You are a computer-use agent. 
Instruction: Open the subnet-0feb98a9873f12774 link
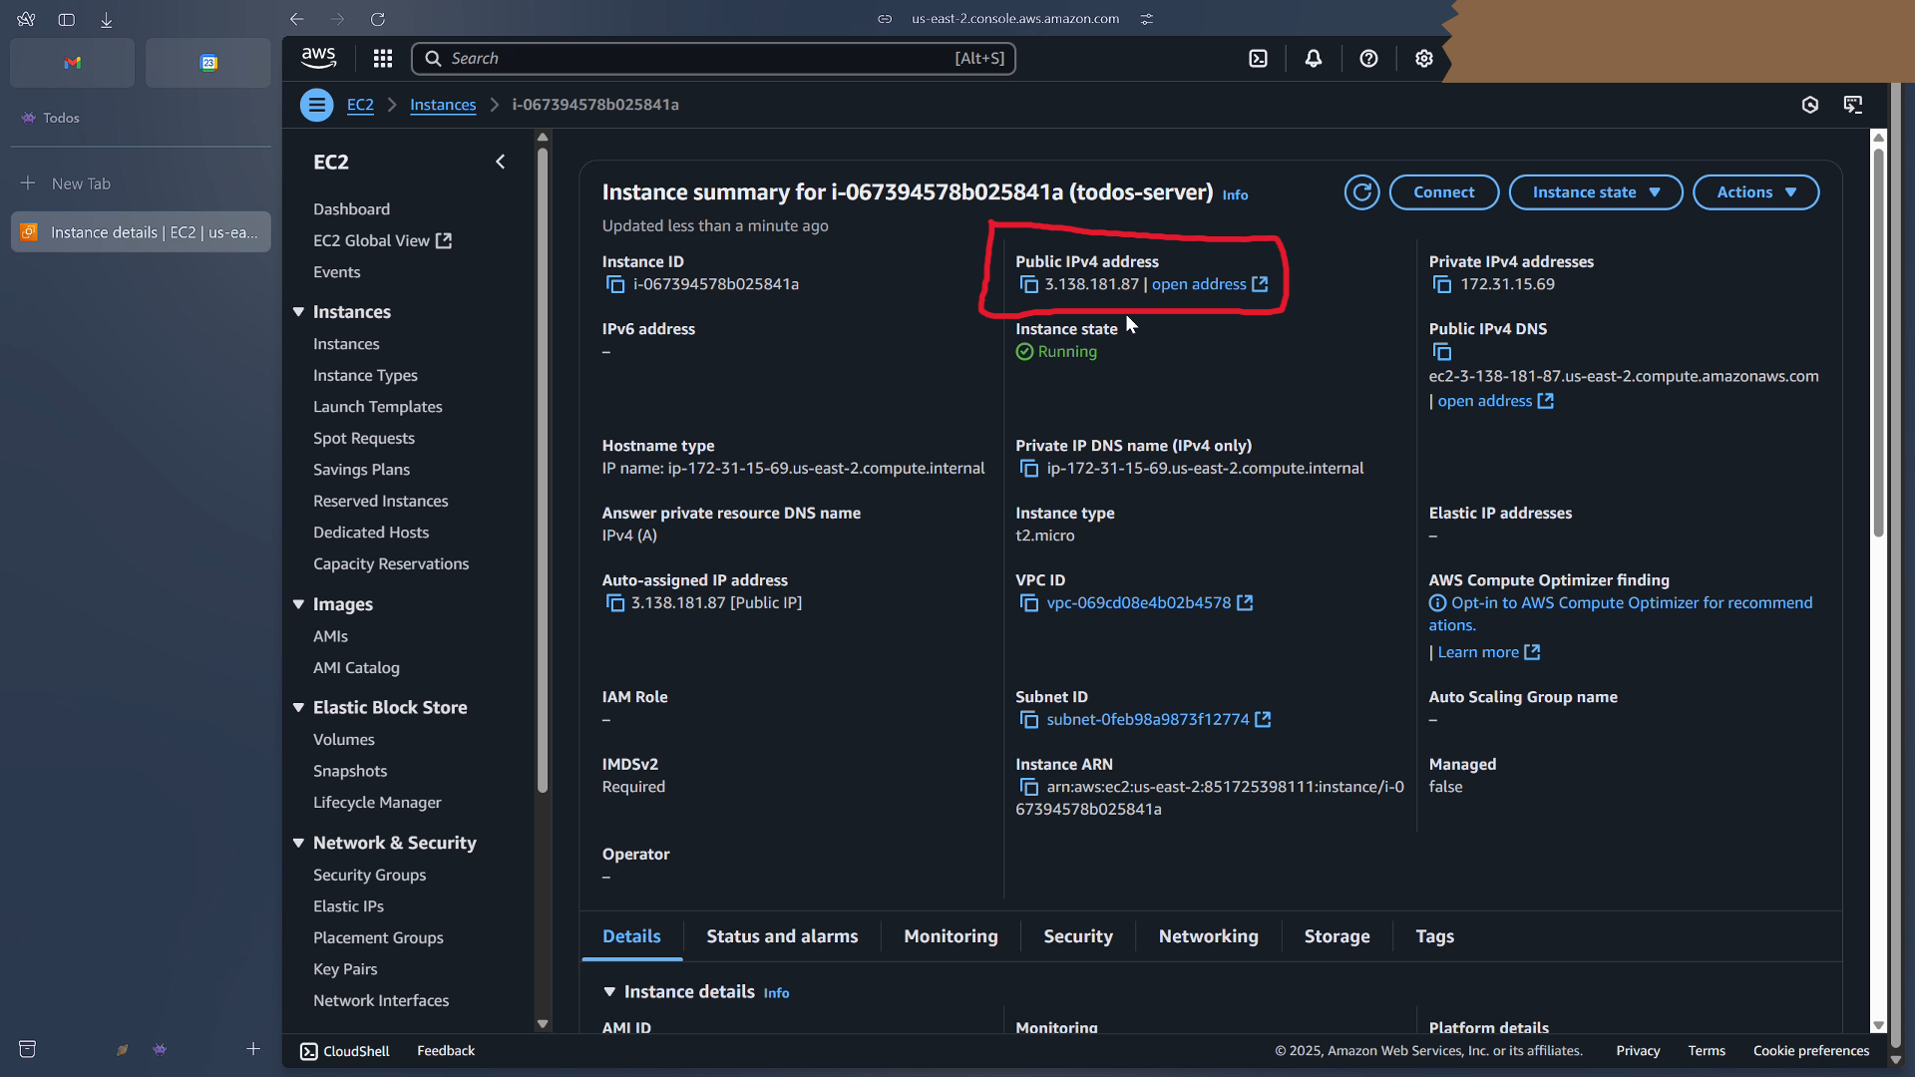click(1158, 720)
